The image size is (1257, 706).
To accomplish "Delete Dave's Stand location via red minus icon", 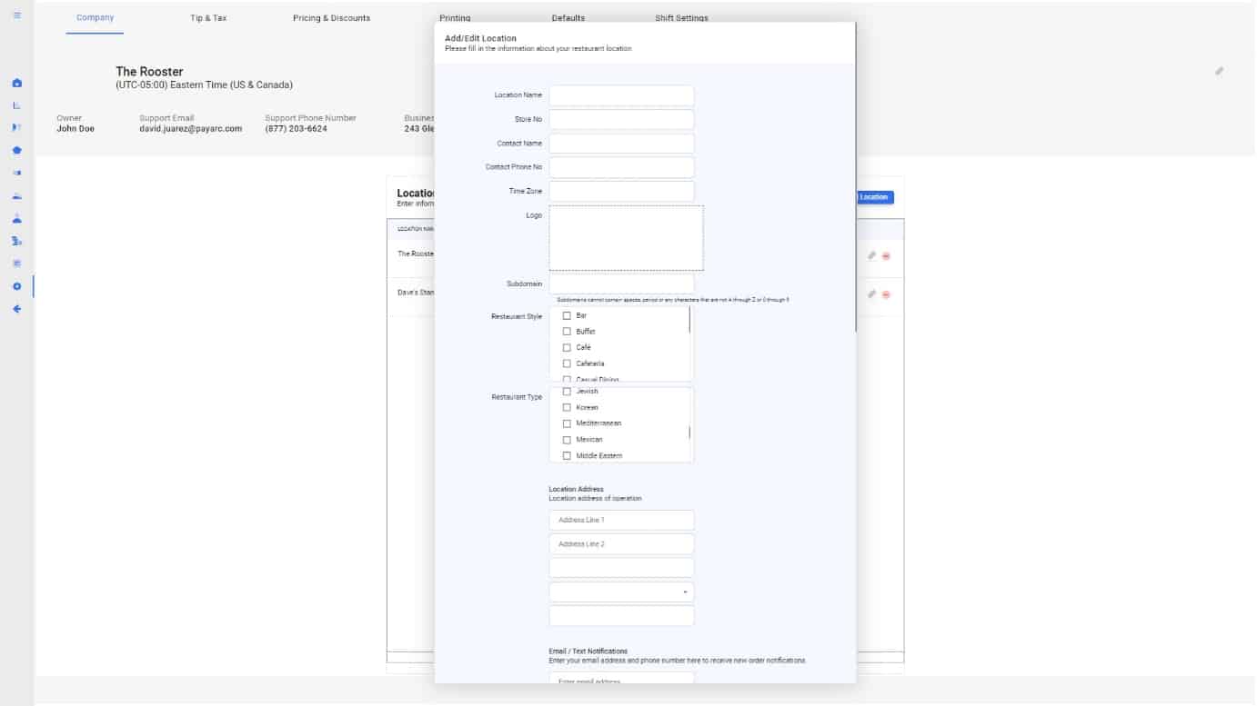I will click(x=886, y=294).
